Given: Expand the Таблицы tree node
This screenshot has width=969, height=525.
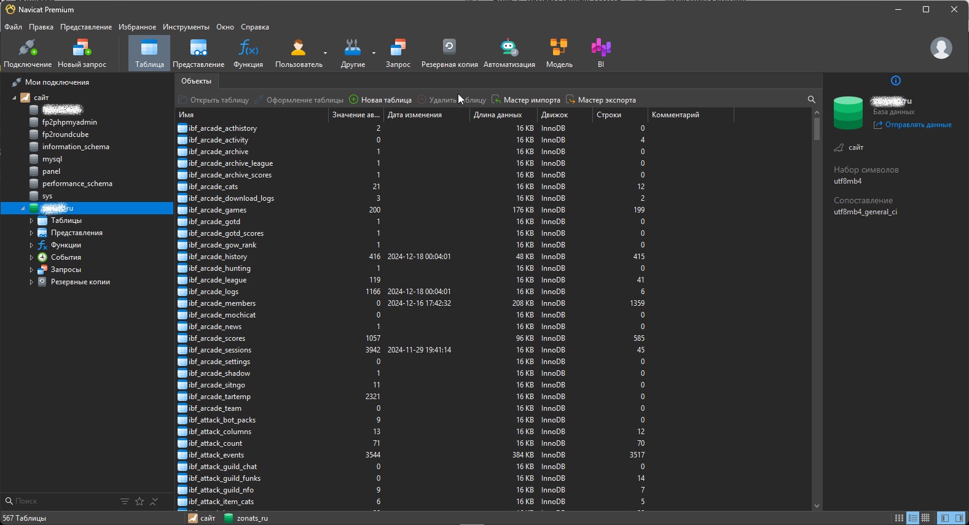Looking at the screenshot, I should click(31, 220).
